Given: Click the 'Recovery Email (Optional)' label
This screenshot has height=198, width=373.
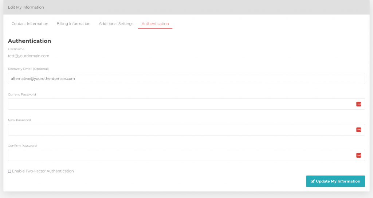Looking at the screenshot, I should (28, 69).
